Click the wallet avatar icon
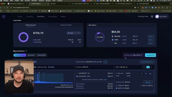The image size is (172, 97). click(157, 16)
